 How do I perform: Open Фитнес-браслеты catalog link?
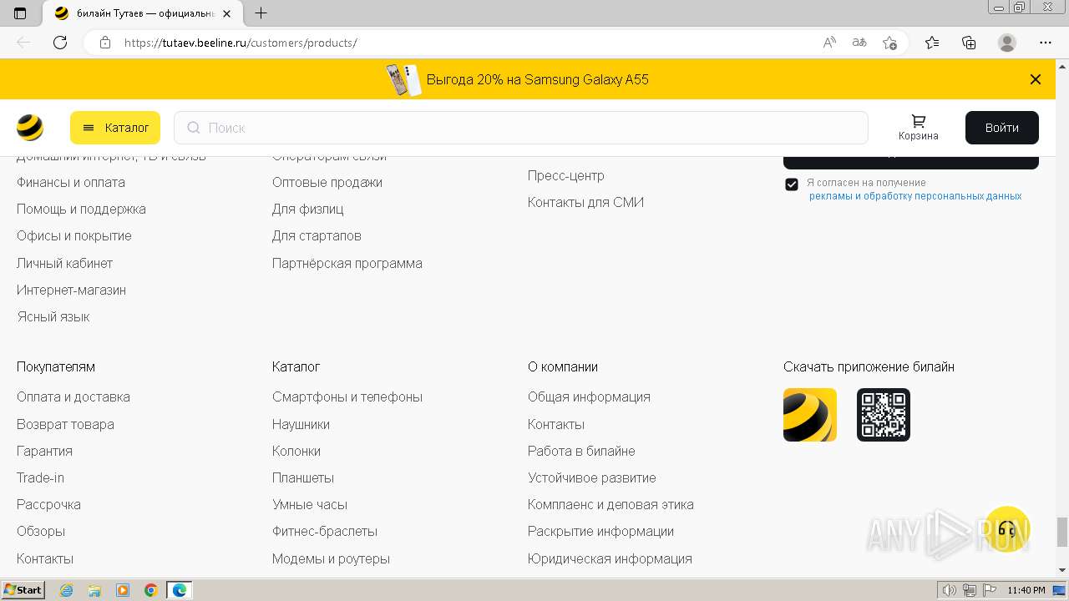(325, 531)
